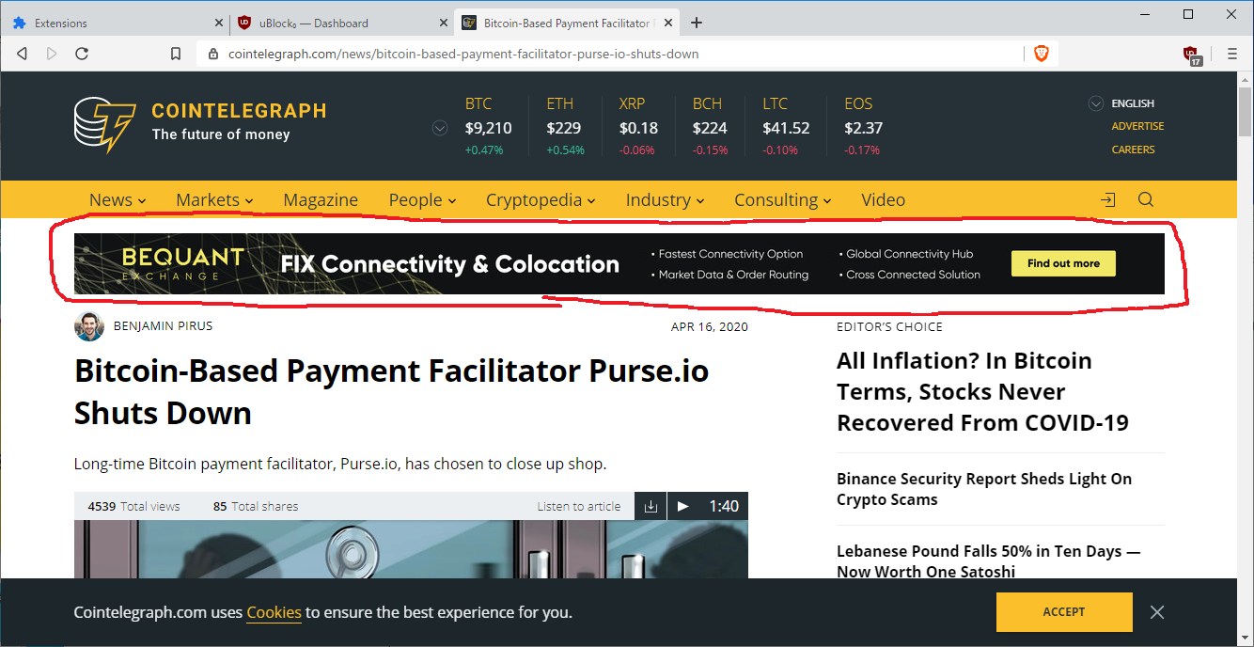Expand the crypto ticker chevron
The image size is (1254, 647).
click(439, 128)
